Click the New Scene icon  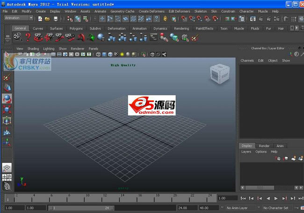40,19
